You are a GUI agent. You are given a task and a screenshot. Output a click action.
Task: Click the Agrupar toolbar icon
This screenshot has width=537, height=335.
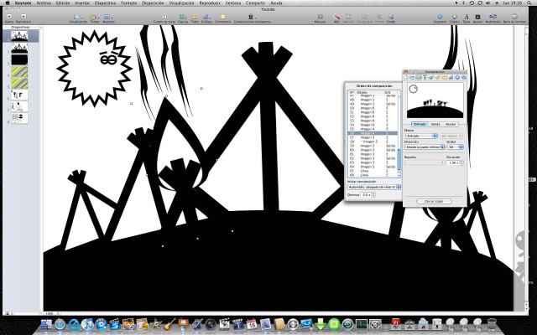pos(348,18)
